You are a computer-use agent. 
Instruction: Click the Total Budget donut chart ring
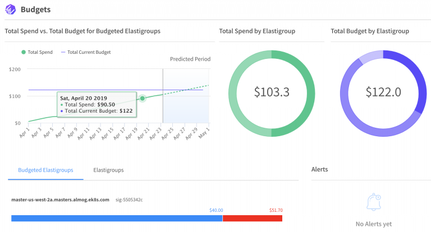(418, 92)
